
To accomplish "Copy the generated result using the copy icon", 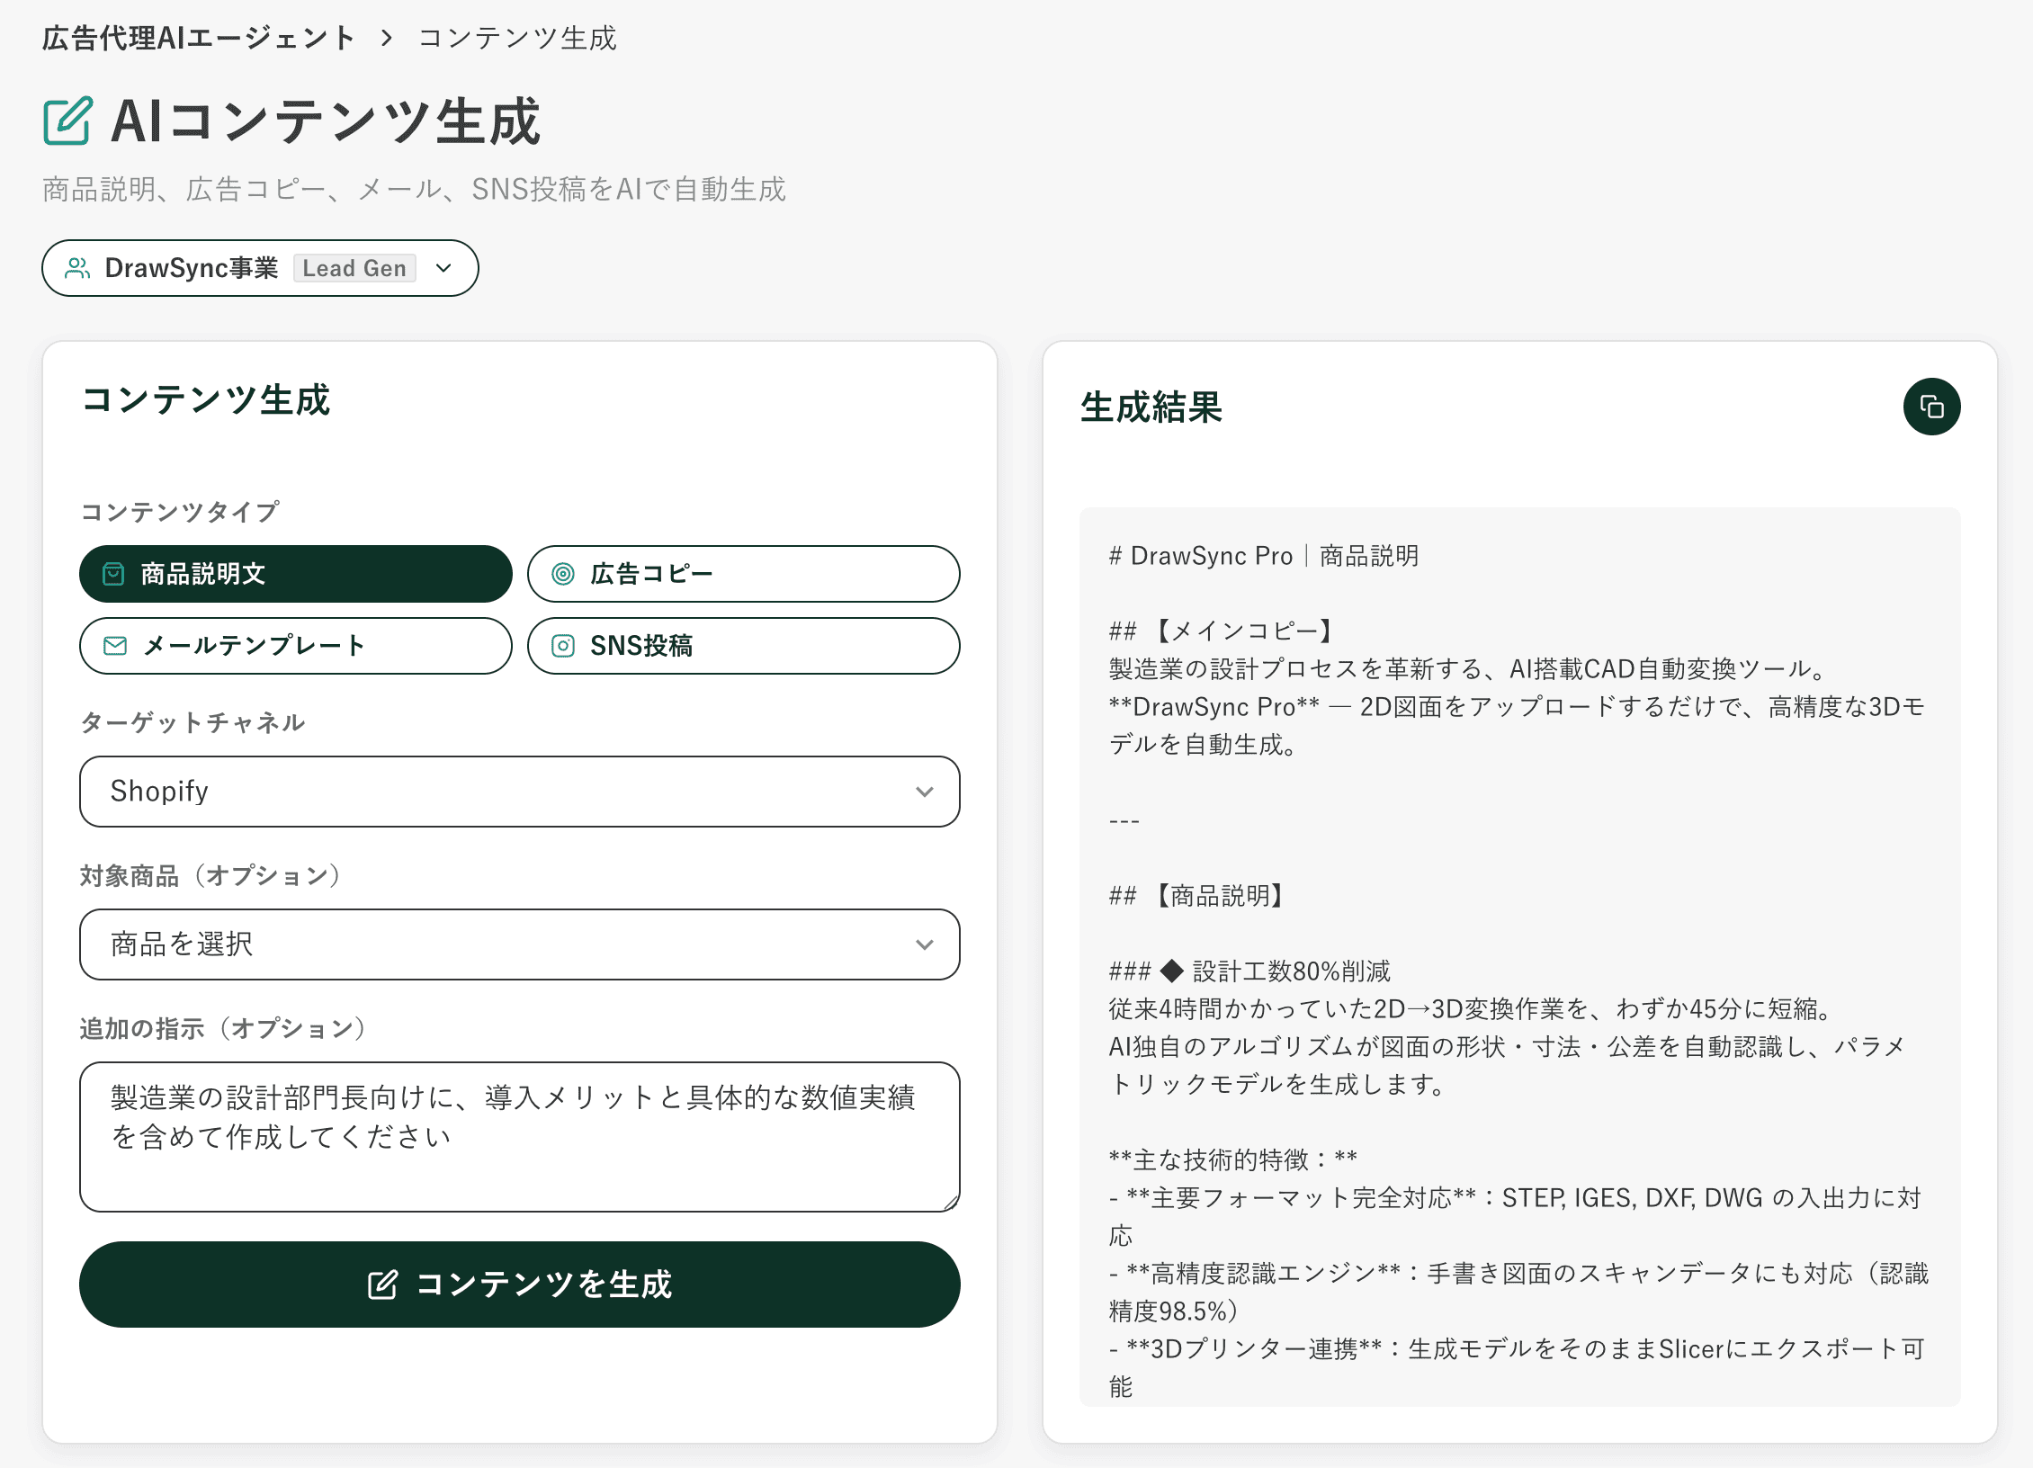I will click(x=1931, y=407).
